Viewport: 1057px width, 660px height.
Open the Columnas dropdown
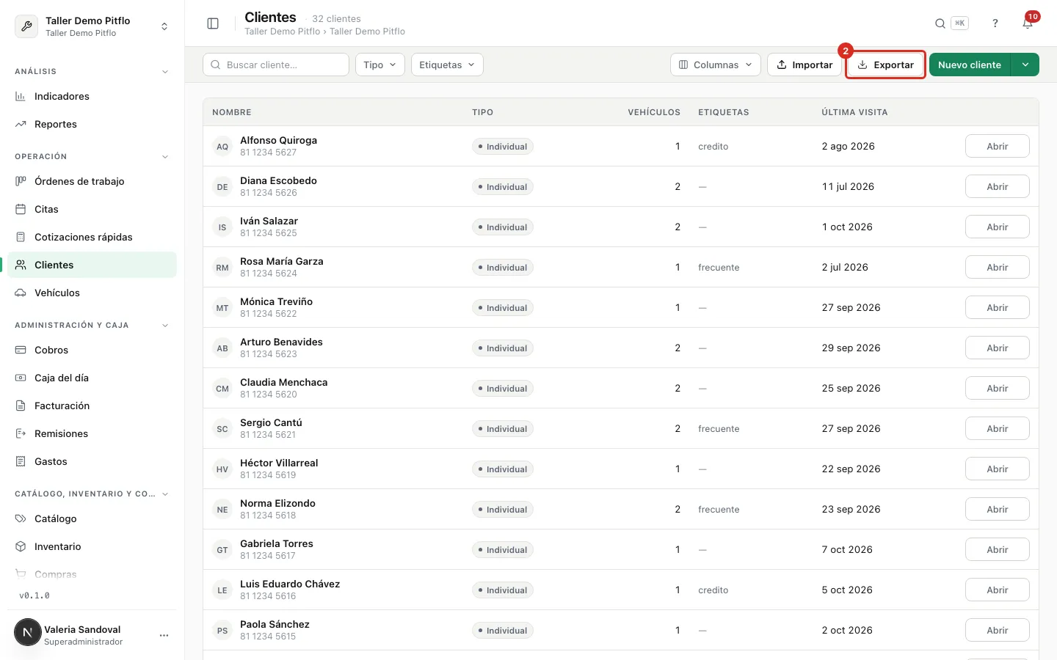click(x=716, y=65)
